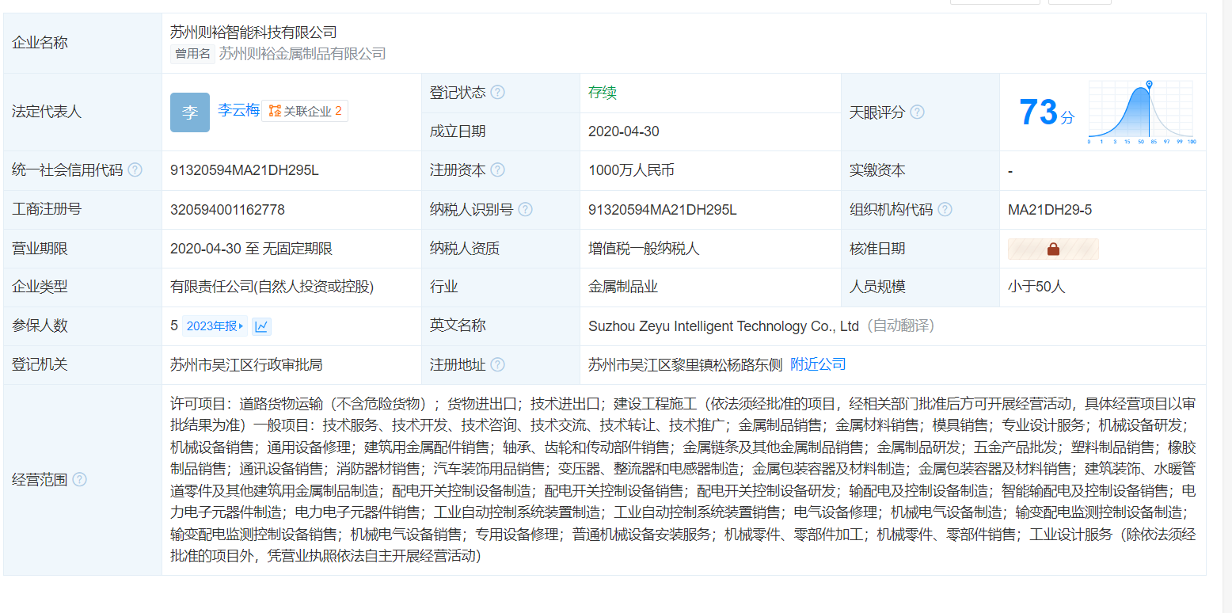Click the 经营范围 help question icon
This screenshot has width=1232, height=613.
tap(80, 480)
